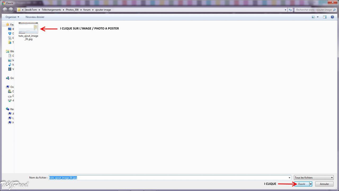Select the Music library note icon
The width and height of the screenshot is (339, 191).
(x=10, y=64)
